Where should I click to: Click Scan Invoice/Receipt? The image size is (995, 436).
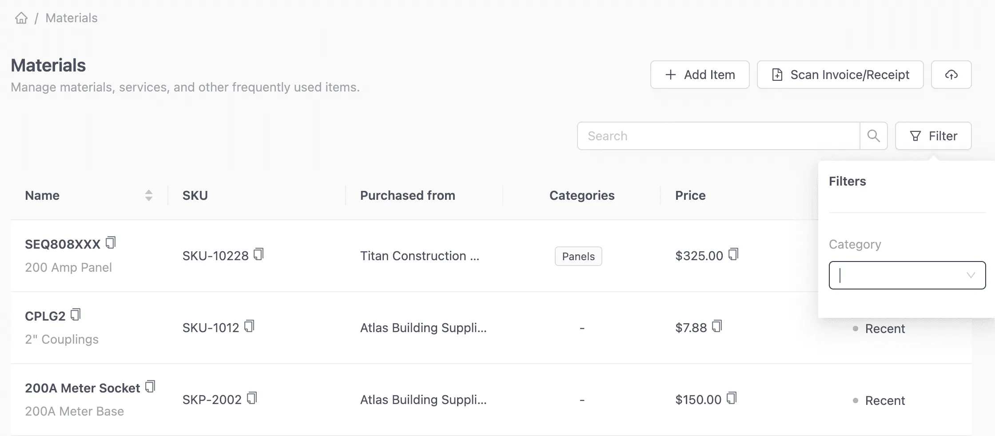(x=840, y=75)
